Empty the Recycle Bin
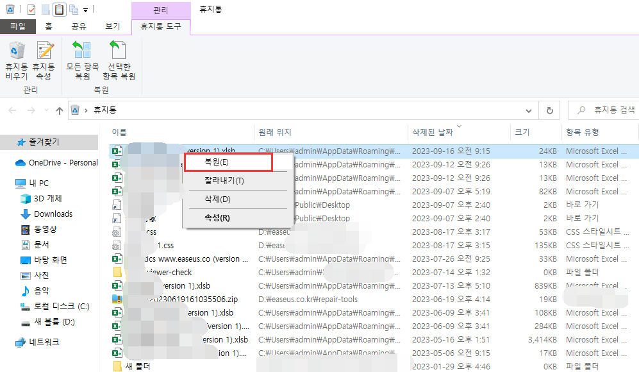The image size is (639, 372). click(x=15, y=59)
